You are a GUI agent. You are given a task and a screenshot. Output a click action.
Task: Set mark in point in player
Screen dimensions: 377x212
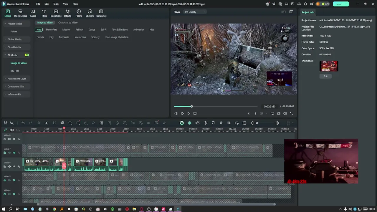click(249, 113)
